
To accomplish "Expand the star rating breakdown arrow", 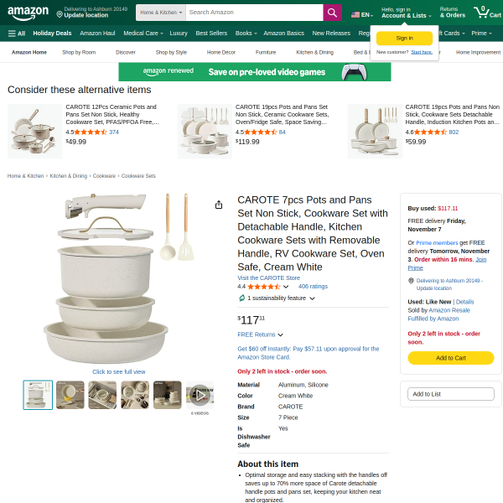I will (x=286, y=287).
